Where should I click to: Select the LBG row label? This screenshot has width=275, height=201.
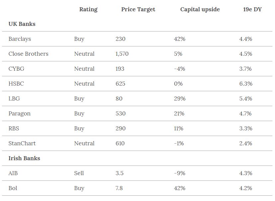pos(14,99)
